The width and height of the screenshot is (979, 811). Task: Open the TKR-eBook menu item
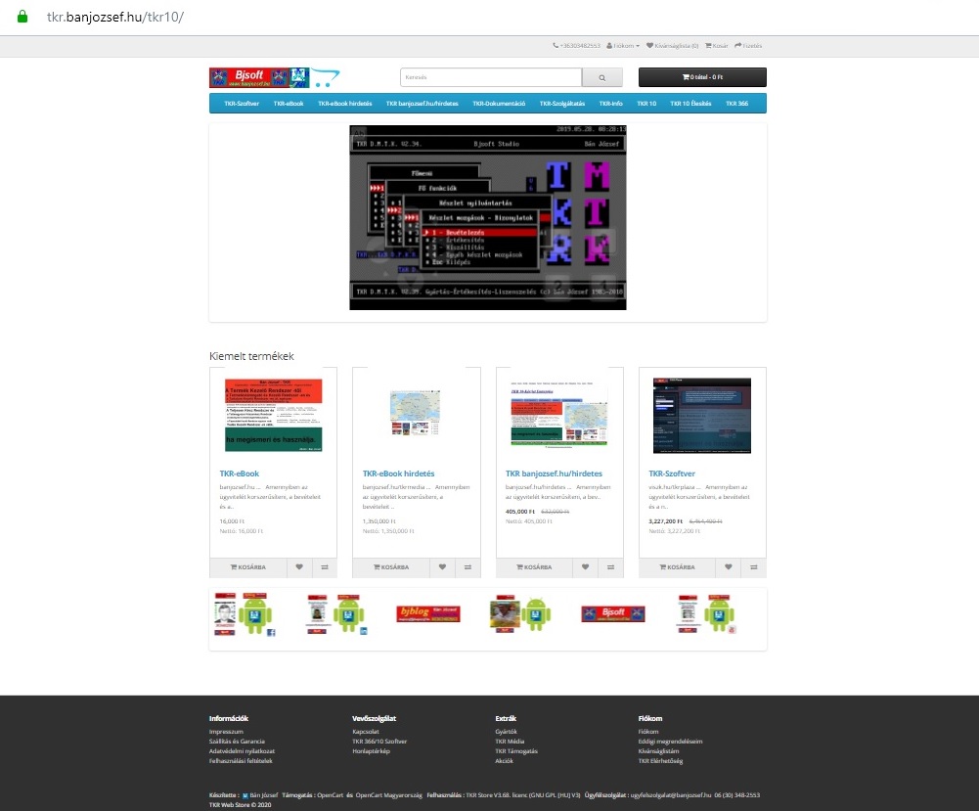click(289, 104)
